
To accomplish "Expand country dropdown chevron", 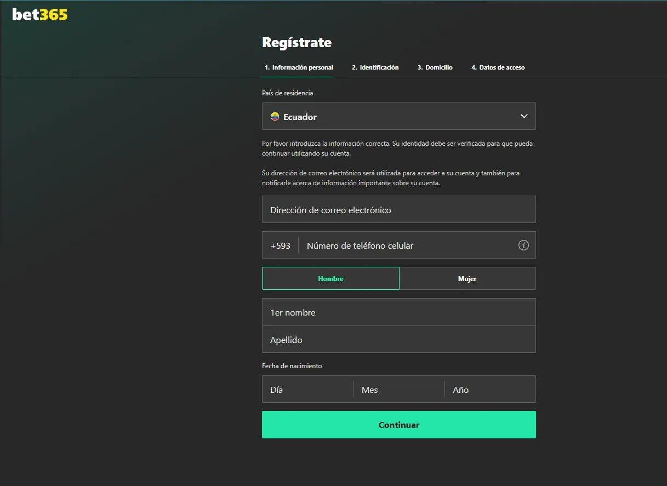I will tap(524, 116).
